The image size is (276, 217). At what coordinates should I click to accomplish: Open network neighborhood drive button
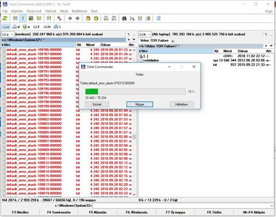[57, 27]
